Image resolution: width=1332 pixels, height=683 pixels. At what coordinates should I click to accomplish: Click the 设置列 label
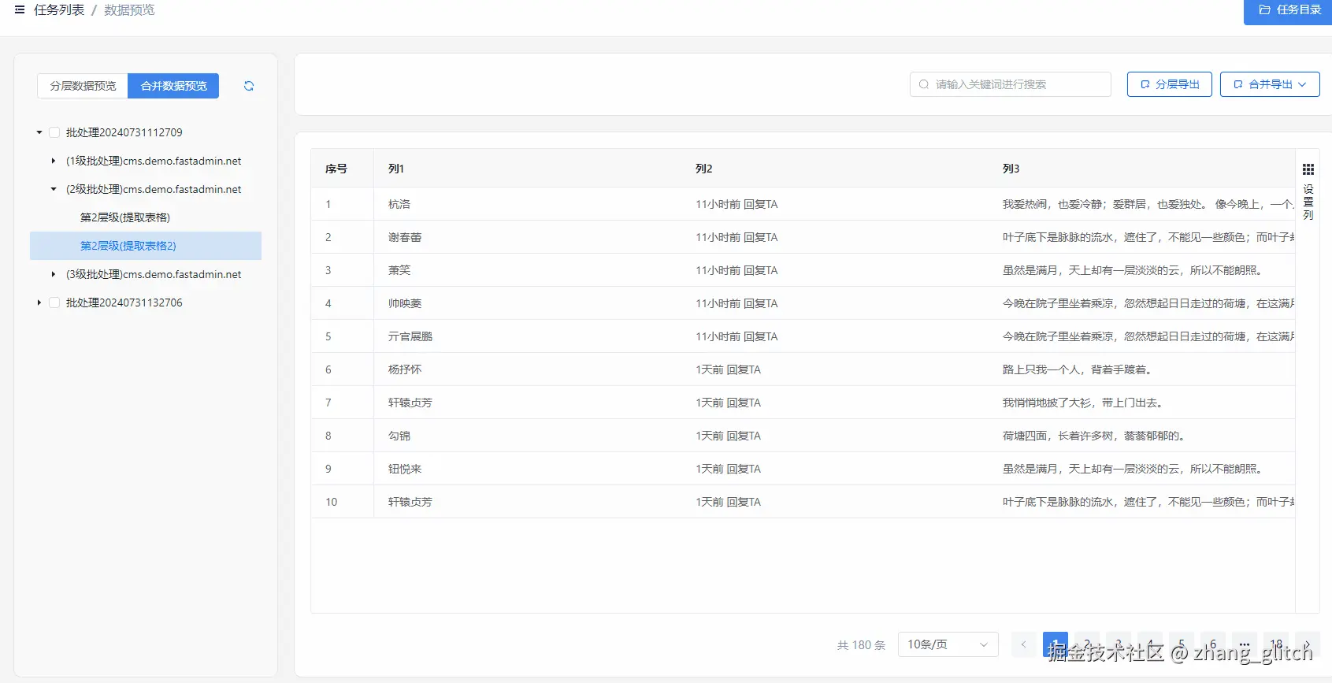click(1308, 202)
